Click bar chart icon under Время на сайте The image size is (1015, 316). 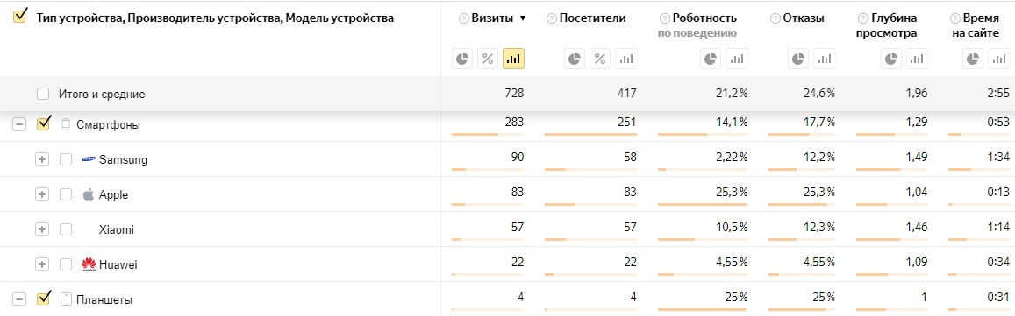pyautogui.click(x=998, y=59)
